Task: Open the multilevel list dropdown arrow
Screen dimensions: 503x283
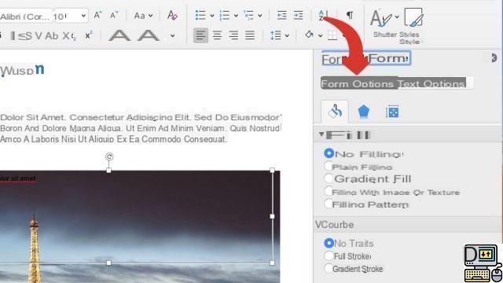Action: pyautogui.click(x=260, y=16)
